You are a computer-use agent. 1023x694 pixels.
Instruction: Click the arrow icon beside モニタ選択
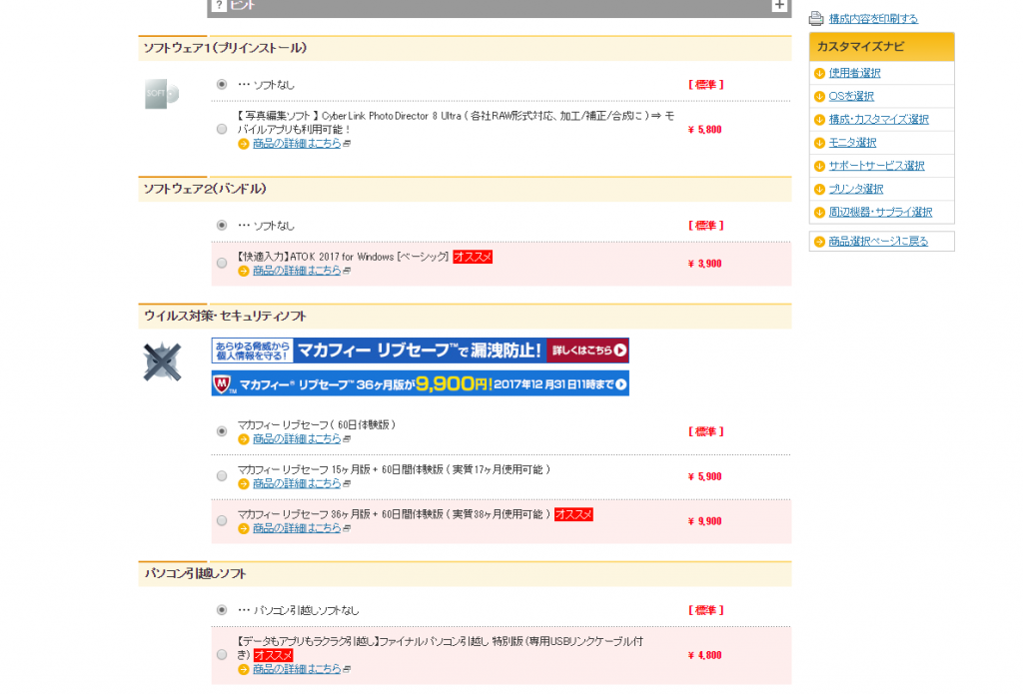(x=819, y=143)
